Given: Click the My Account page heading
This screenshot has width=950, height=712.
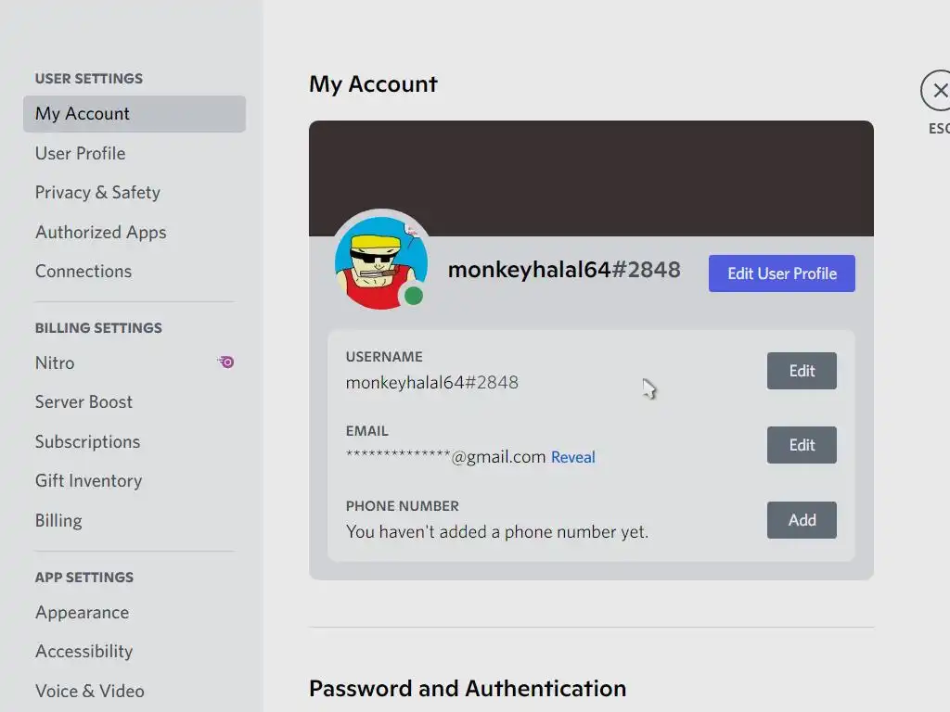Looking at the screenshot, I should [373, 84].
